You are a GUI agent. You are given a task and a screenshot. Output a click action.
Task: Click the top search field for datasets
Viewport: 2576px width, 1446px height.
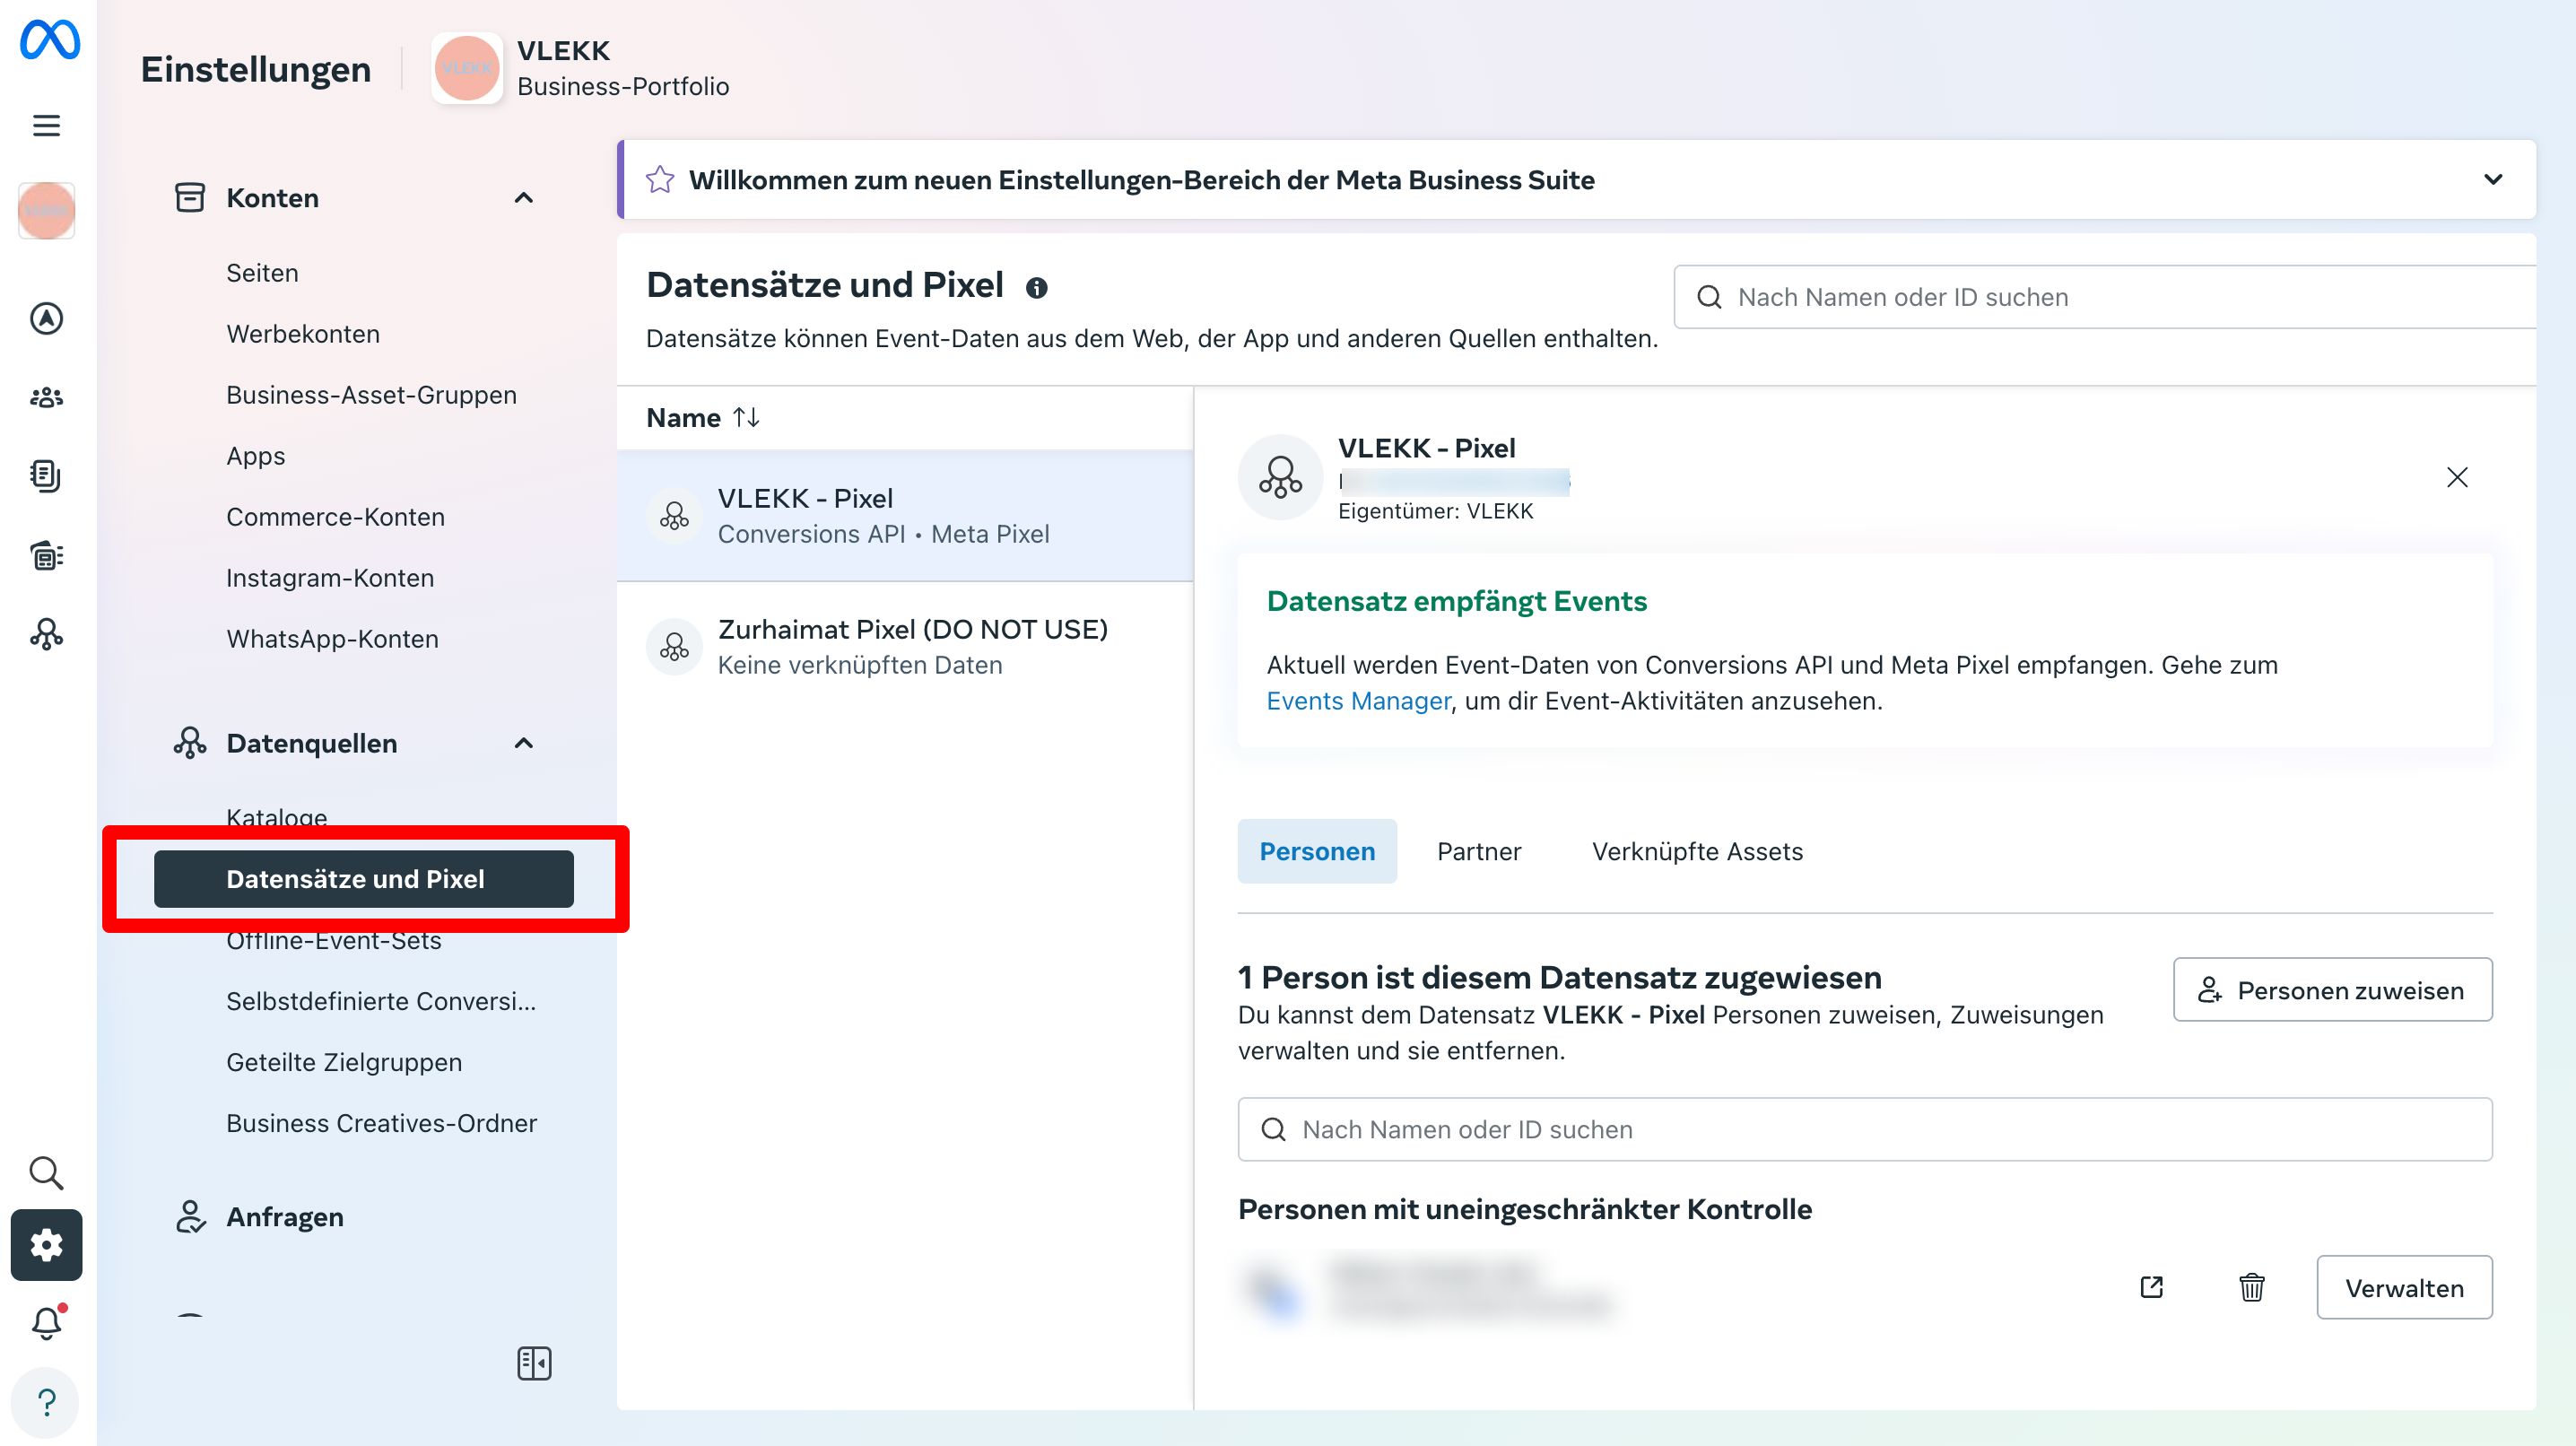pos(2105,297)
